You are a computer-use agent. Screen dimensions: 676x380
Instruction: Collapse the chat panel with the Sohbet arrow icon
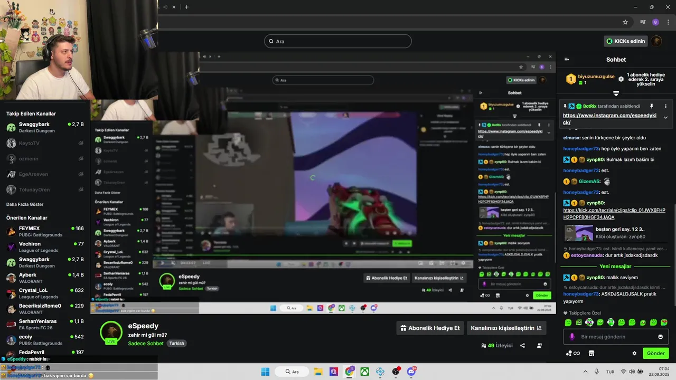(567, 60)
